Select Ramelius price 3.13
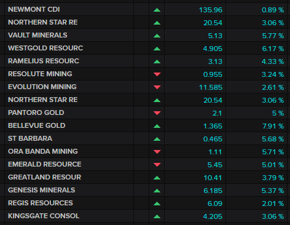The height and width of the screenshot is (225, 290). (x=215, y=61)
